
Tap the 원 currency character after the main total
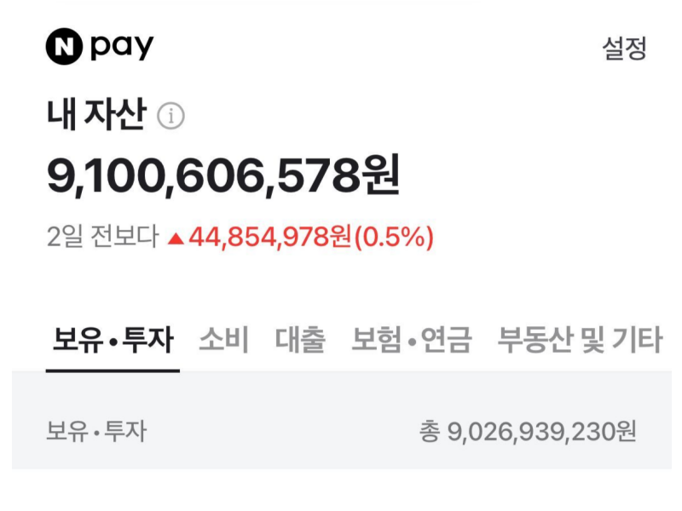(x=382, y=175)
